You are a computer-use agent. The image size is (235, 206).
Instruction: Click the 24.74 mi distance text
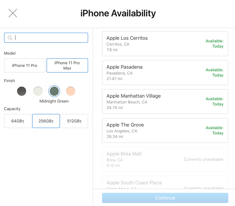115,108
